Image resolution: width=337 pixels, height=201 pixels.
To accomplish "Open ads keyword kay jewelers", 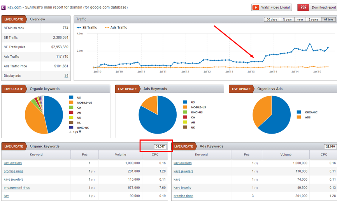I will click(183, 163).
